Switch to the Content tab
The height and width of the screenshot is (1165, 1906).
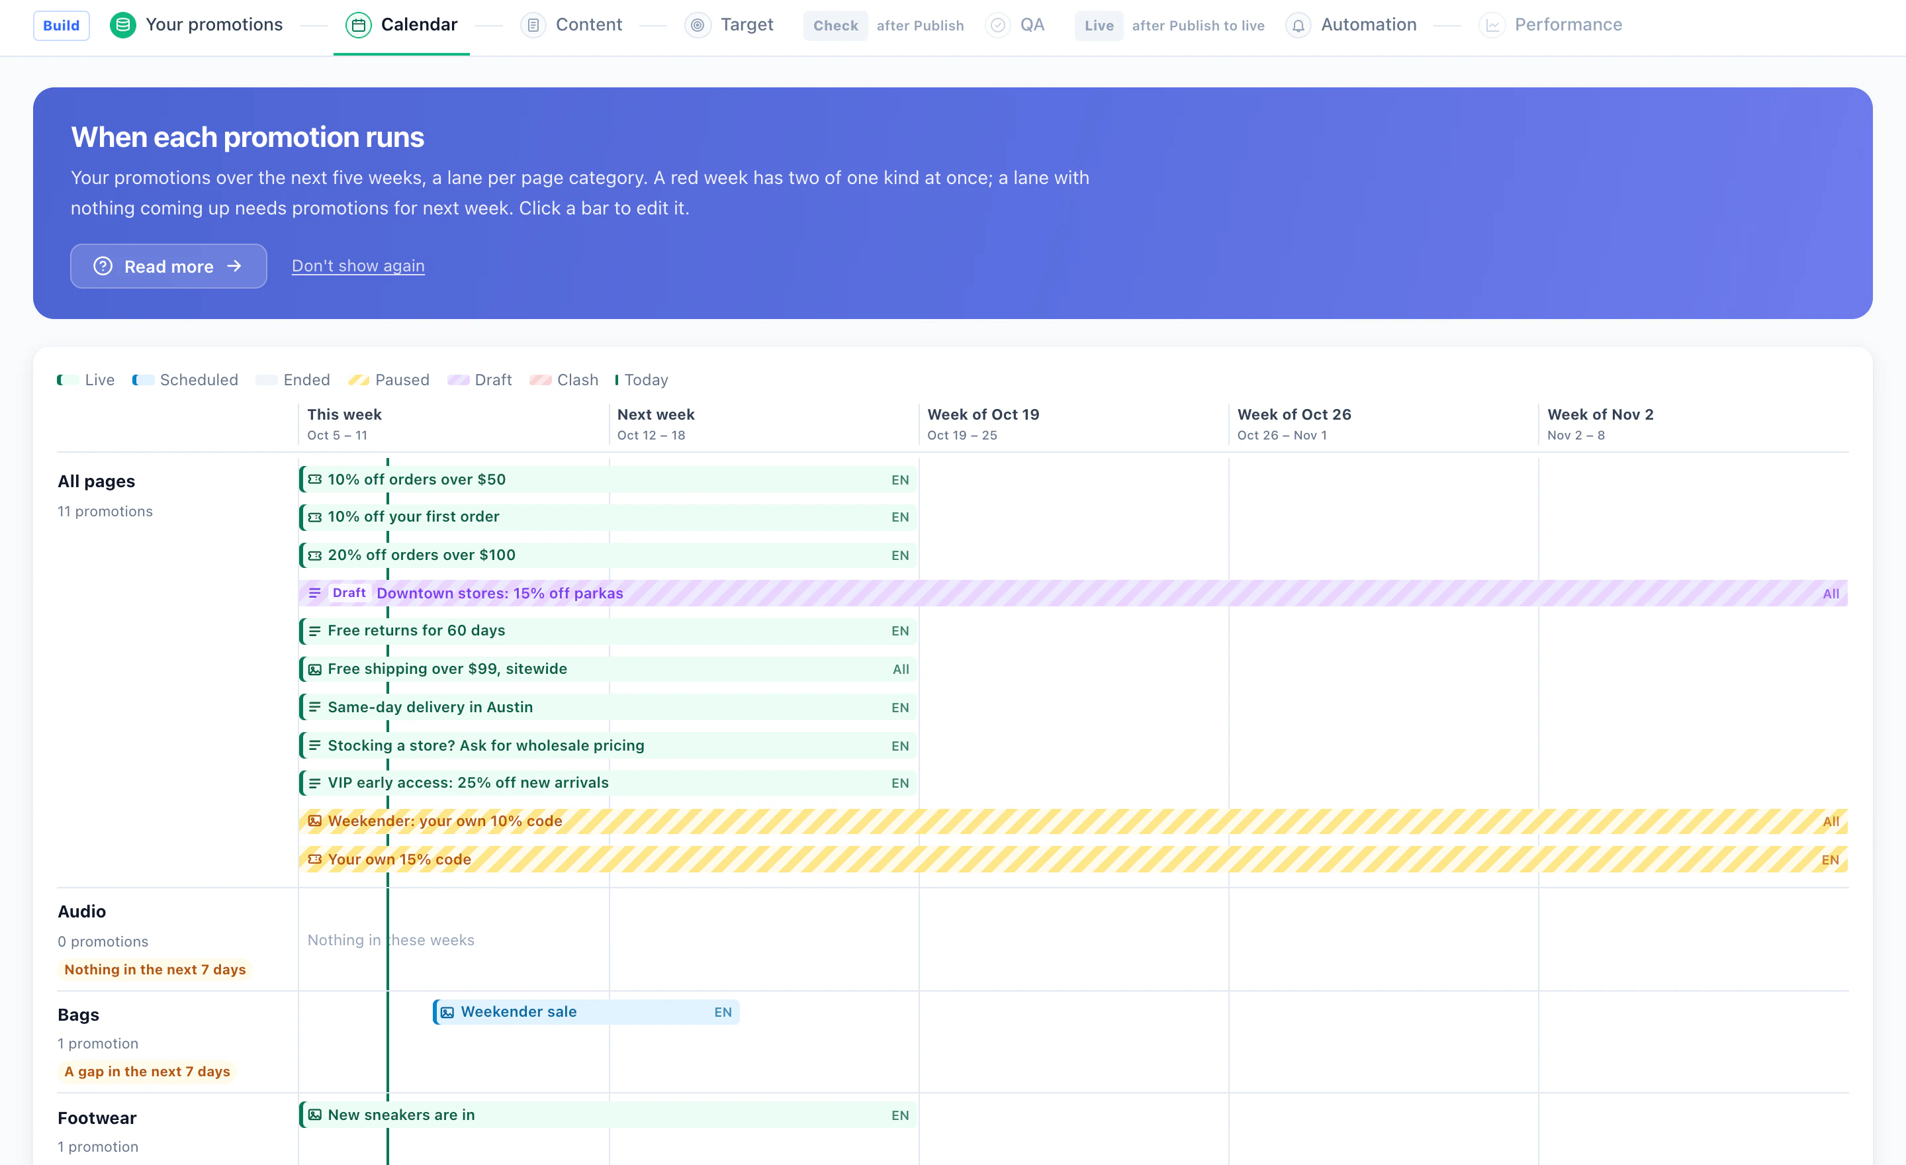(x=572, y=24)
